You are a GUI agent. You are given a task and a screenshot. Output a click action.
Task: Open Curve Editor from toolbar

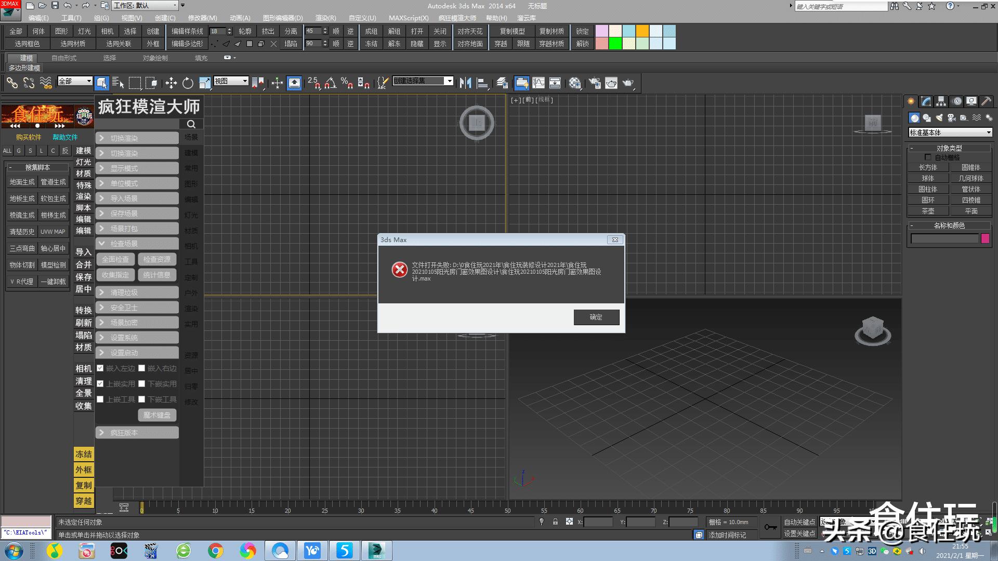(x=539, y=83)
